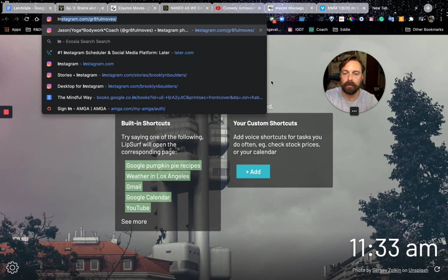Click the Gmail voice shortcut
This screenshot has width=448, height=280.
tap(134, 187)
